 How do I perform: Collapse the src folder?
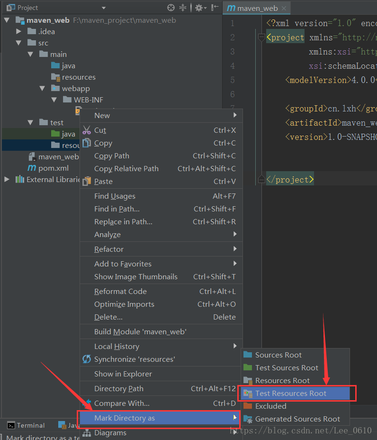(x=19, y=43)
